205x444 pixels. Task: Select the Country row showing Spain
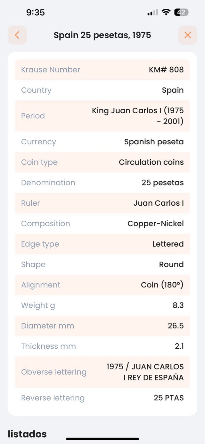102,90
